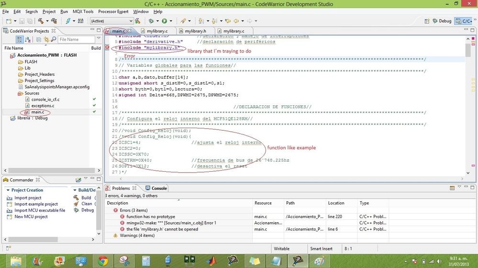The height and width of the screenshot is (268, 478).
Task: Select the Project_Headers folder
Action: [40, 74]
